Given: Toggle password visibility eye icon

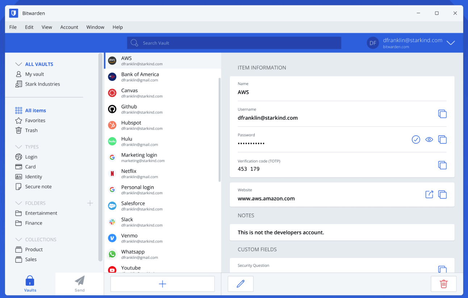Looking at the screenshot, I should tap(429, 140).
